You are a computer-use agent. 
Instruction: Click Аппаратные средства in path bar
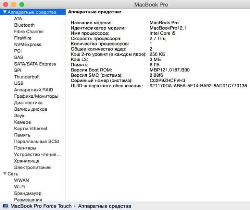105,206
